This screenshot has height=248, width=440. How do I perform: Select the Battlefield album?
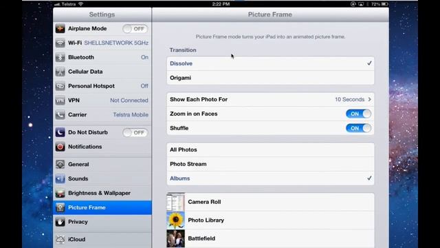pyautogui.click(x=270, y=238)
